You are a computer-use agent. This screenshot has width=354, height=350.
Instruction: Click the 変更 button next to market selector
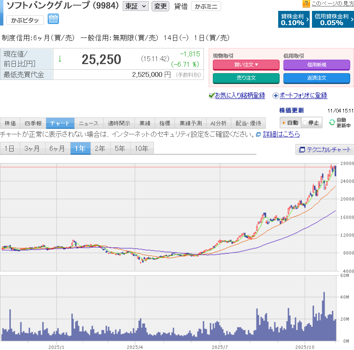tap(160, 6)
